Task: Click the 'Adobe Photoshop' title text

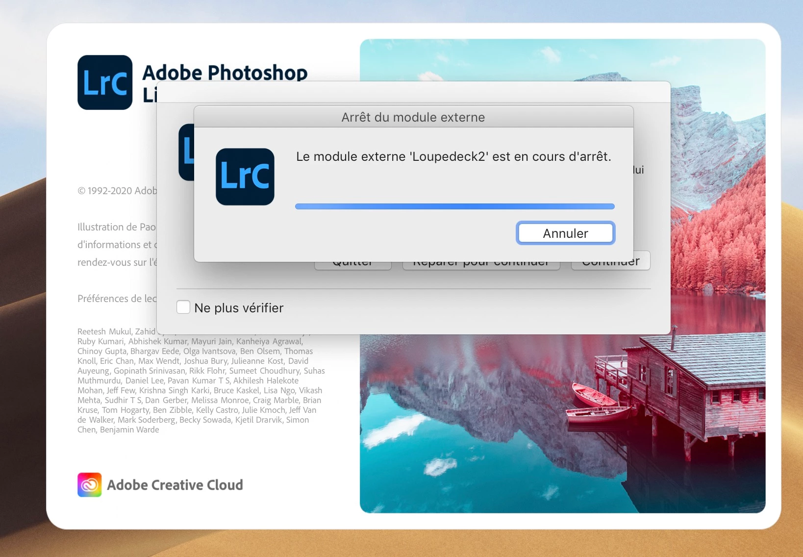Action: (225, 73)
